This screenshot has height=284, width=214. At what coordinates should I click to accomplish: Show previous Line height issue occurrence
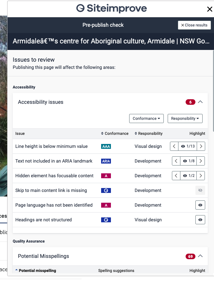pos(174,146)
